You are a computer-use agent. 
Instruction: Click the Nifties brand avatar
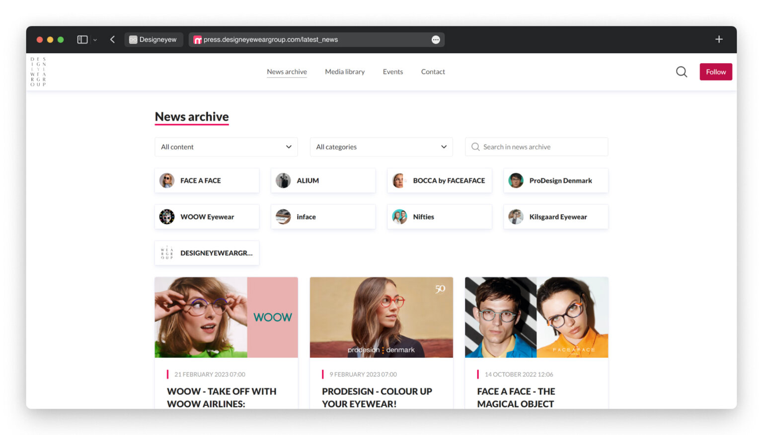coord(399,217)
